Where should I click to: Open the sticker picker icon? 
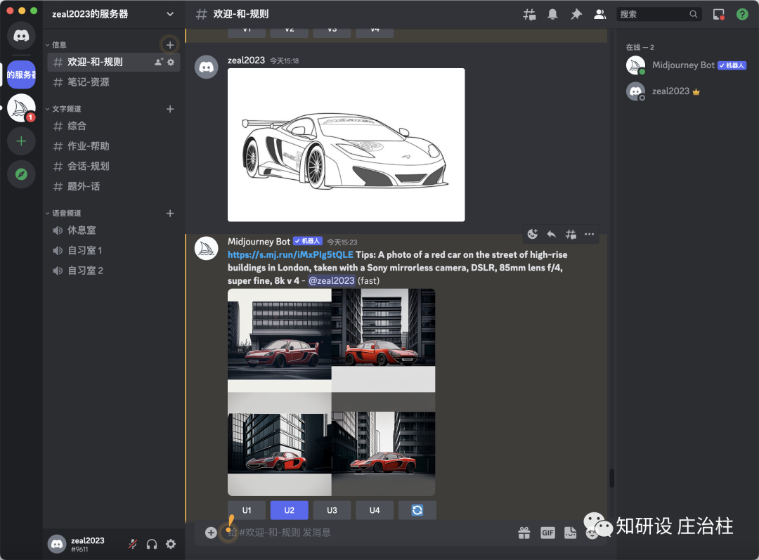point(570,533)
